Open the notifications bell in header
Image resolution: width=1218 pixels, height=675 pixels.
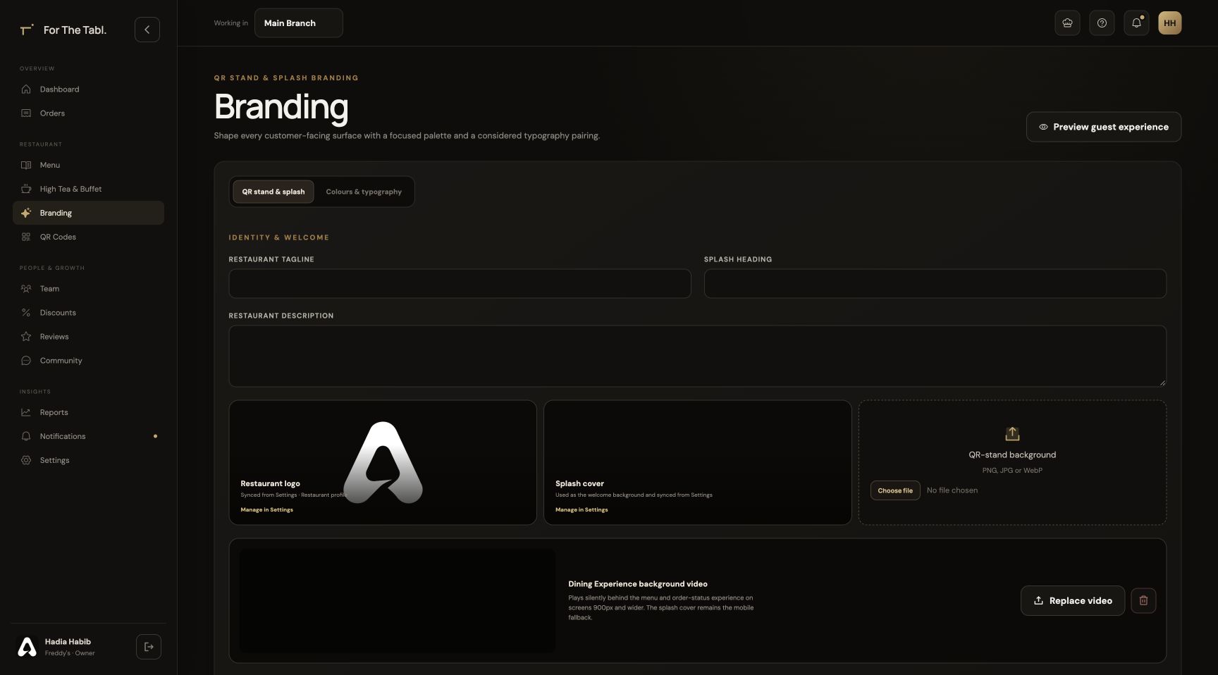[x=1136, y=23]
